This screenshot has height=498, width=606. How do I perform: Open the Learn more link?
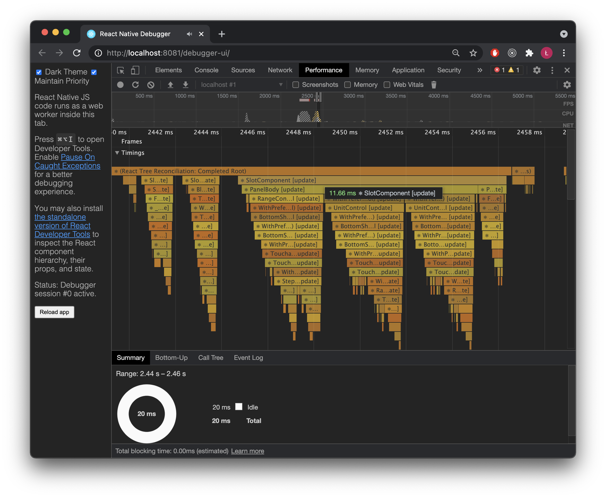(x=247, y=451)
